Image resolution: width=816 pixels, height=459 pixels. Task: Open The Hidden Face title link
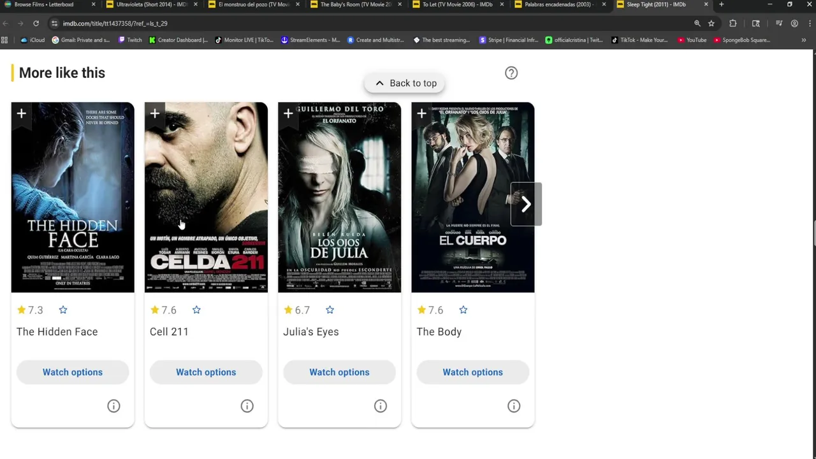[57, 331]
